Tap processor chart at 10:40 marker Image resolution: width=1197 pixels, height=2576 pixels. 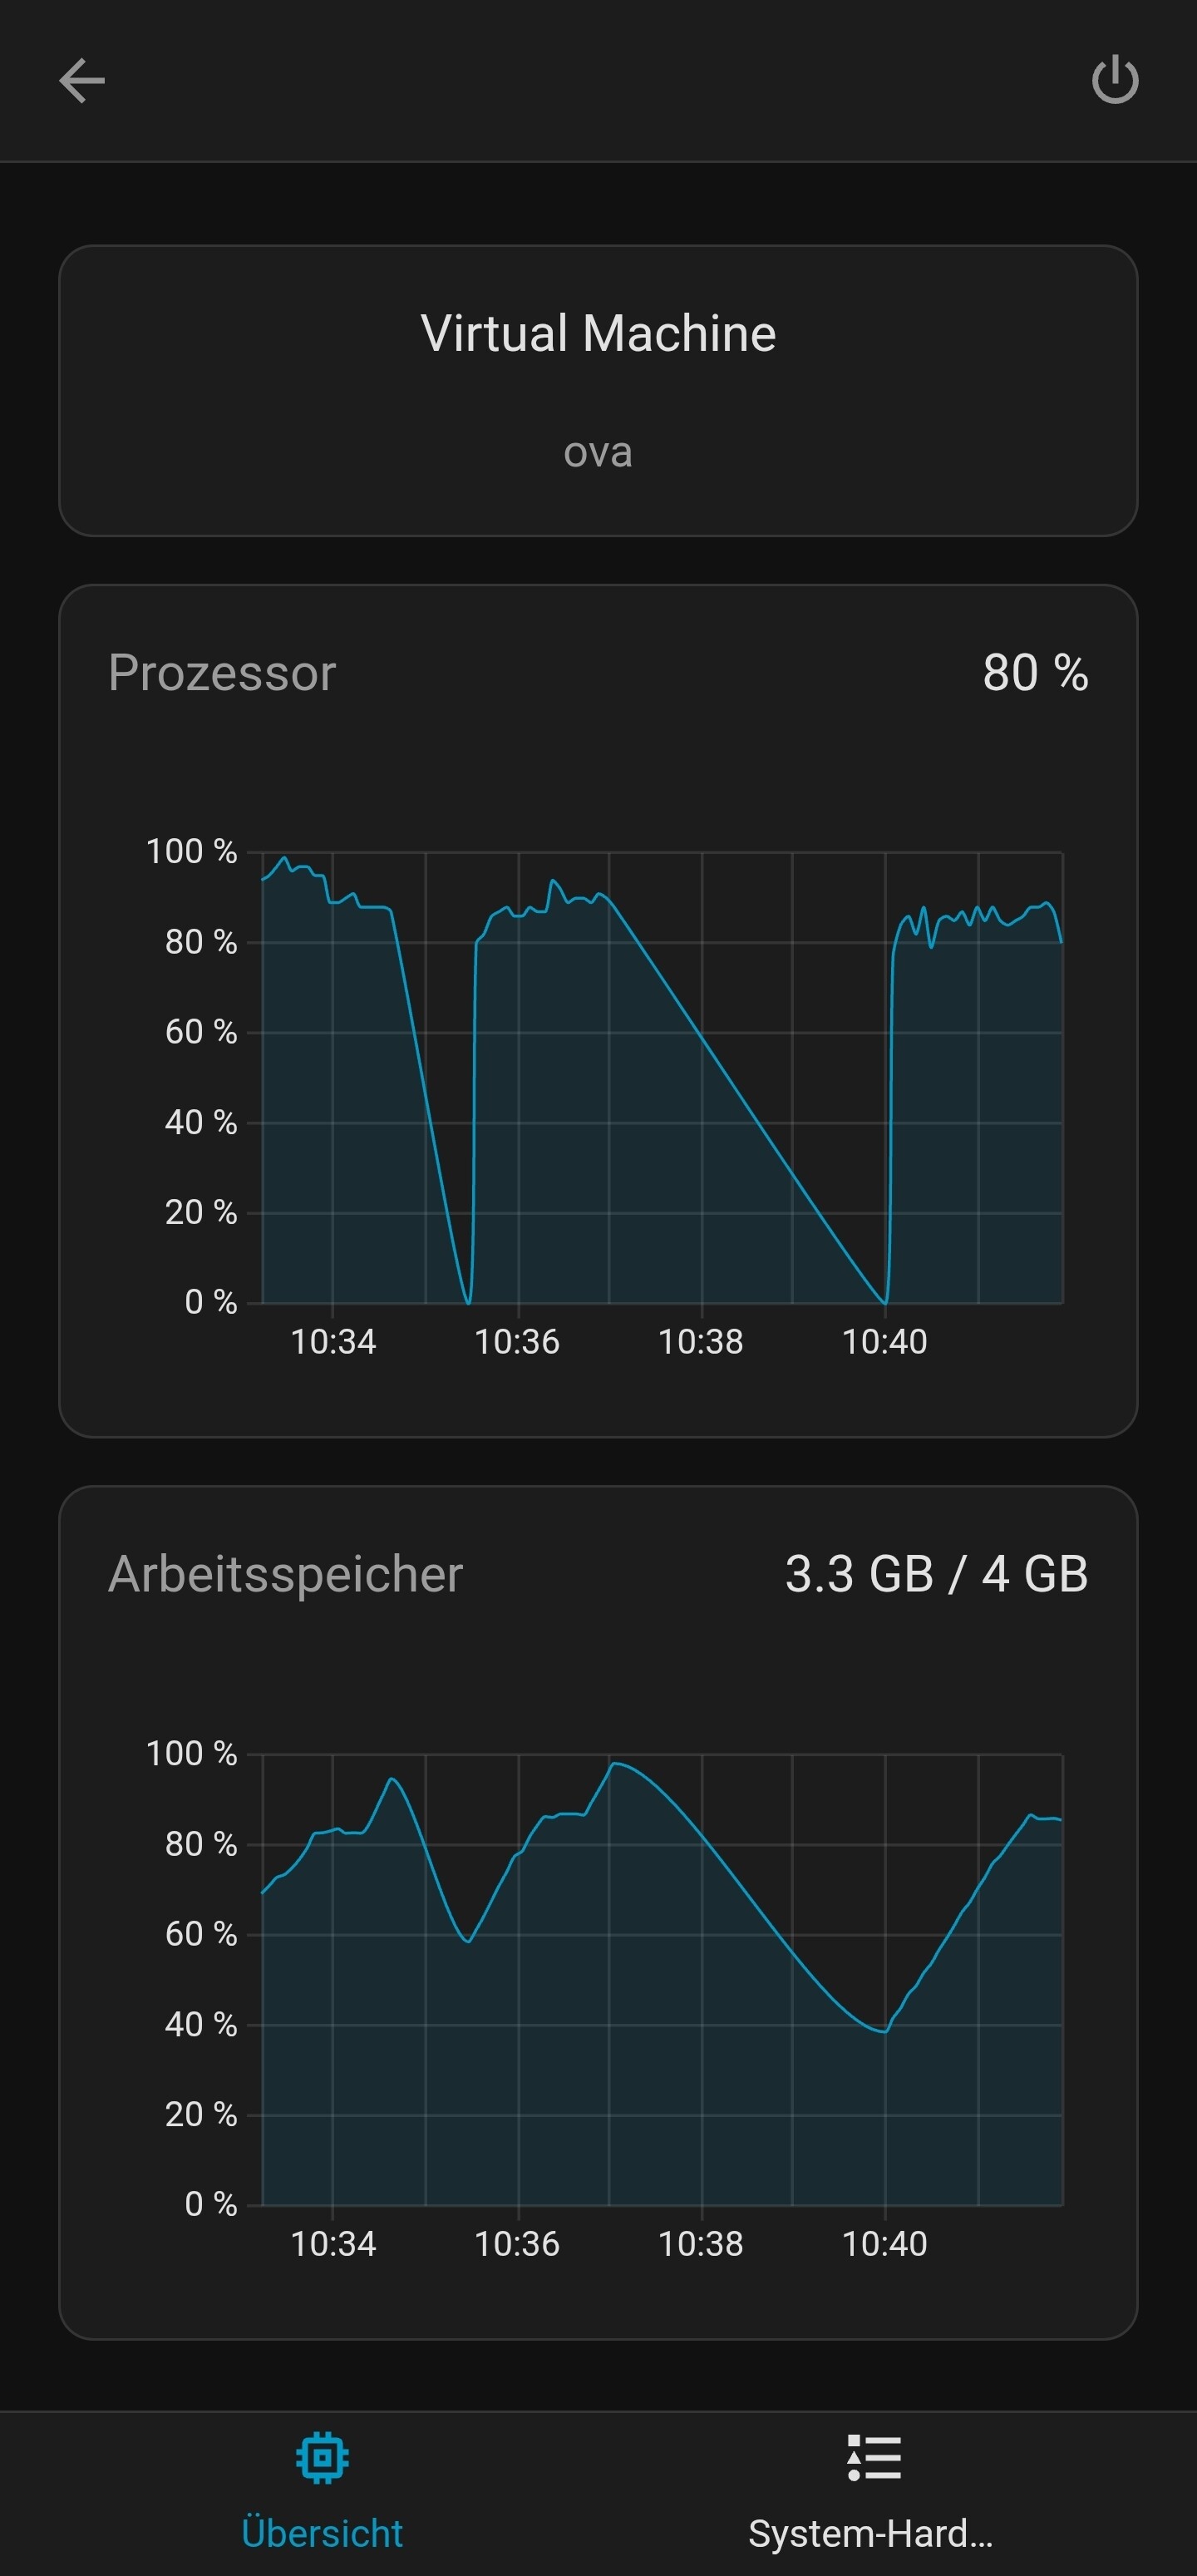pyautogui.click(x=885, y=1341)
